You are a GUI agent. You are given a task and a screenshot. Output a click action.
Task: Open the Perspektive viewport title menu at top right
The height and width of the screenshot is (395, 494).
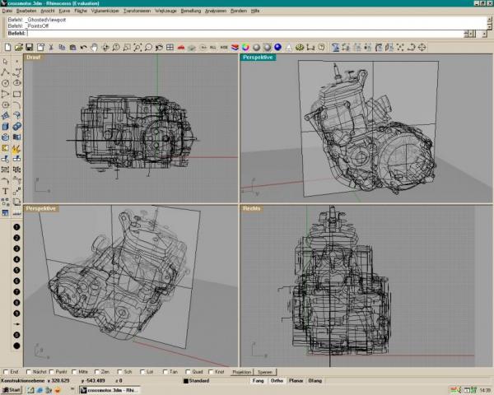258,58
